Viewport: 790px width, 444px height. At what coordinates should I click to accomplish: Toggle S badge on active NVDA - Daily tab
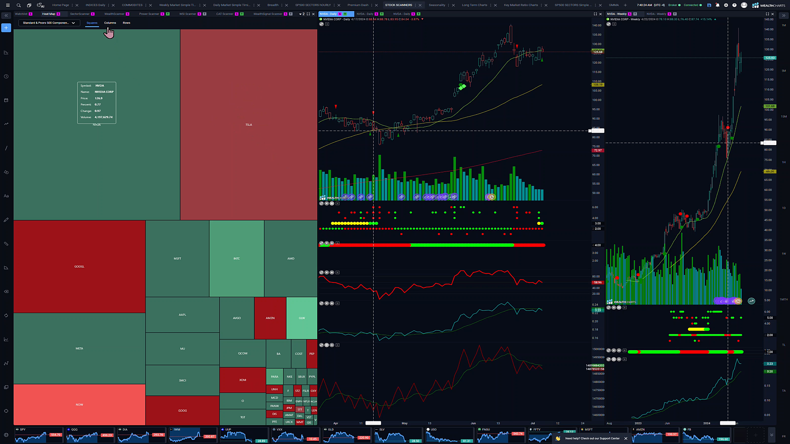[340, 14]
